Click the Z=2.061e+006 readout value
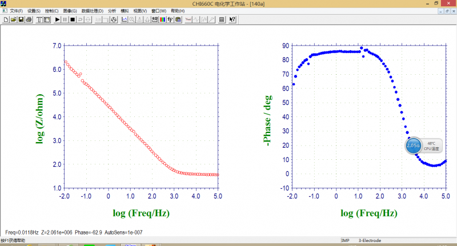457x246 pixels. [x=57, y=232]
